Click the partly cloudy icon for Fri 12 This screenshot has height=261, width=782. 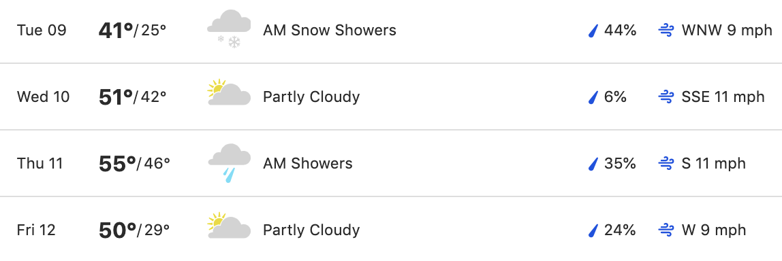pyautogui.click(x=229, y=225)
